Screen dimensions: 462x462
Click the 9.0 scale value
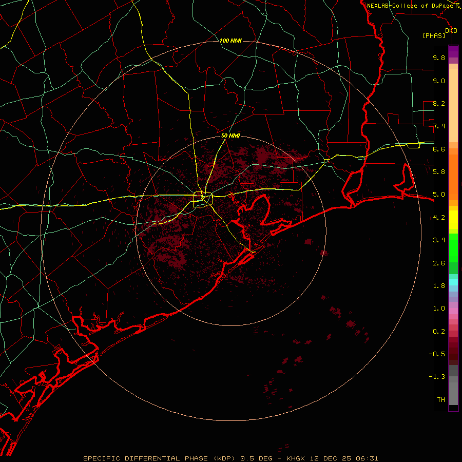click(x=439, y=81)
